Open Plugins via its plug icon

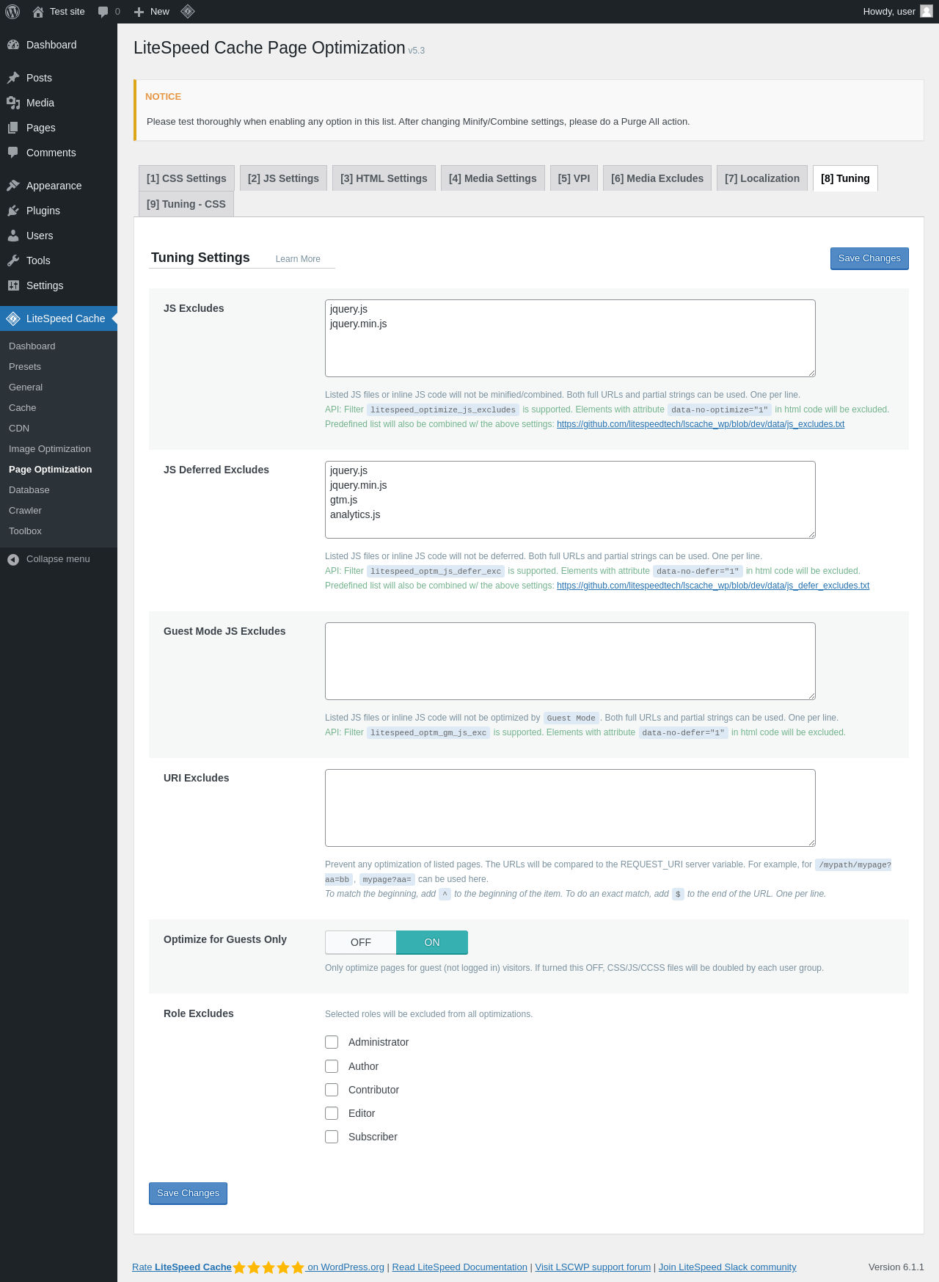[x=13, y=211]
